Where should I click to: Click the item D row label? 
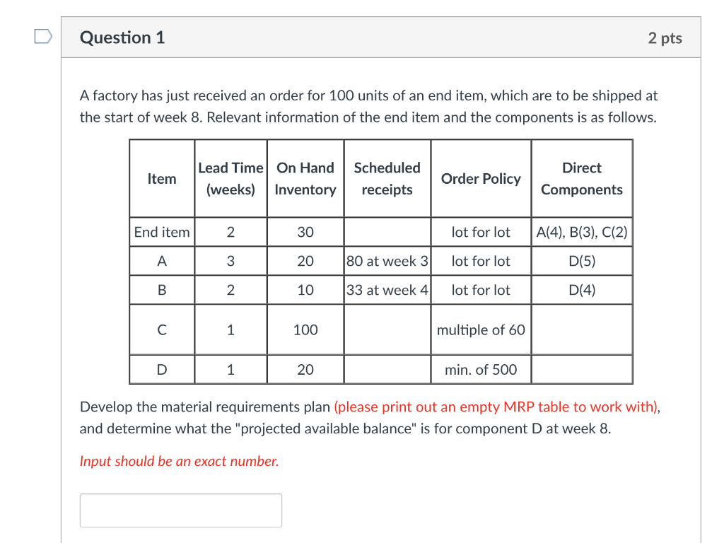pos(161,369)
